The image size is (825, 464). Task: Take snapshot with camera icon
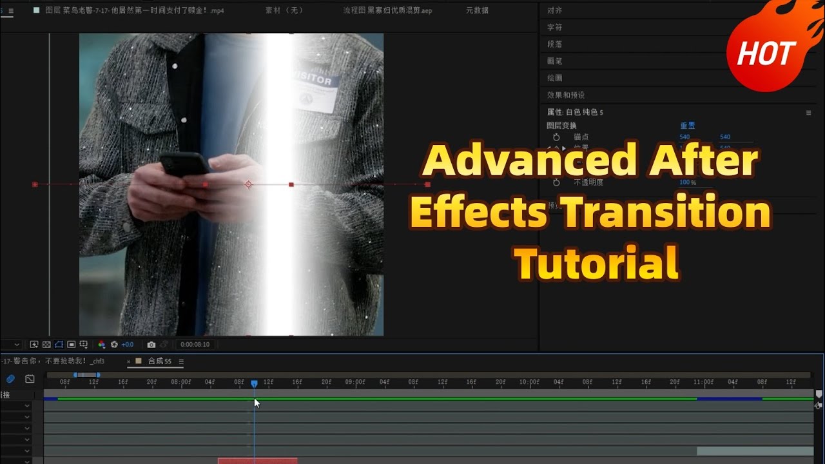pos(151,345)
